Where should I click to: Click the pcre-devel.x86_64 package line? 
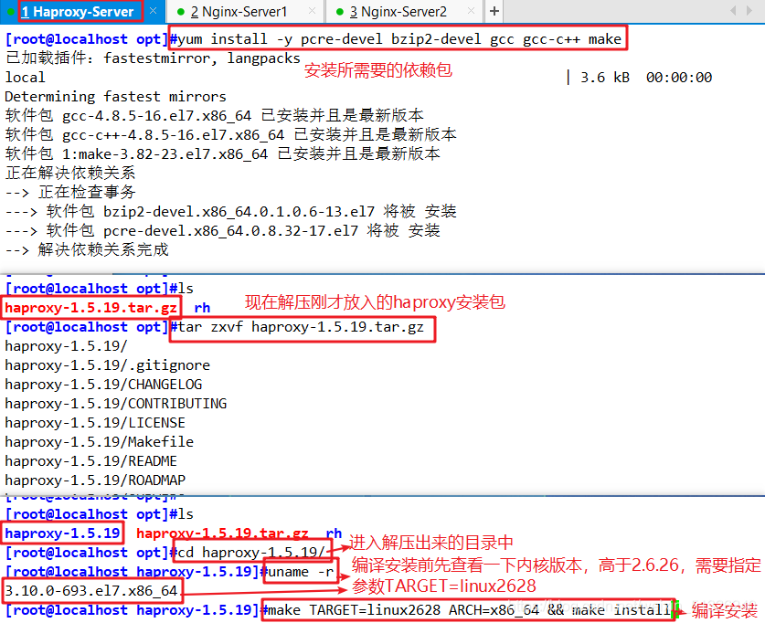(x=222, y=230)
